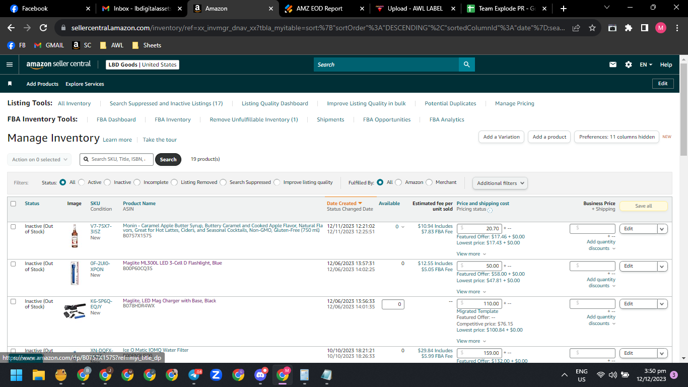Open the Windows Start menu

pyautogui.click(x=17, y=375)
